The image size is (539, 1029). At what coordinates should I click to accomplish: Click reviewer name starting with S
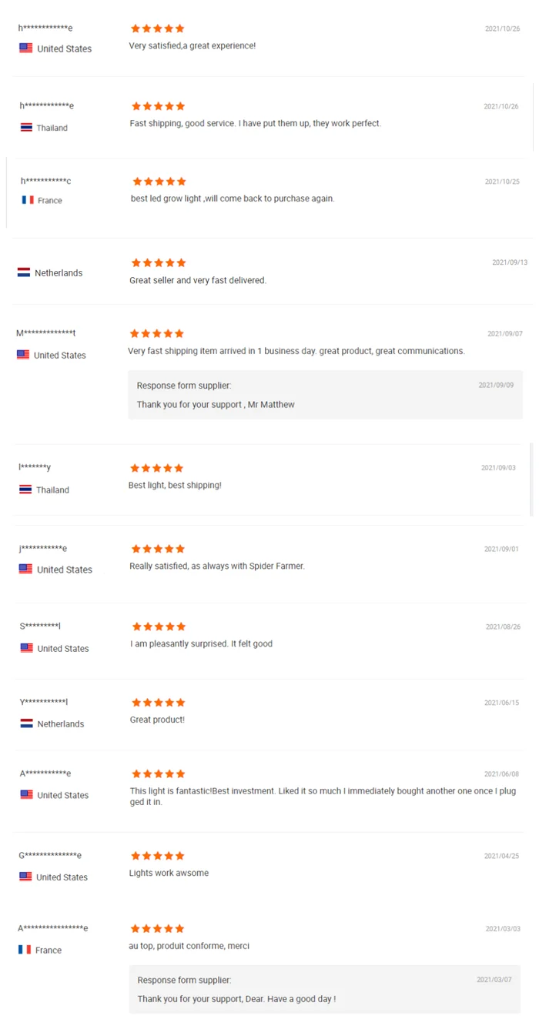(40, 626)
